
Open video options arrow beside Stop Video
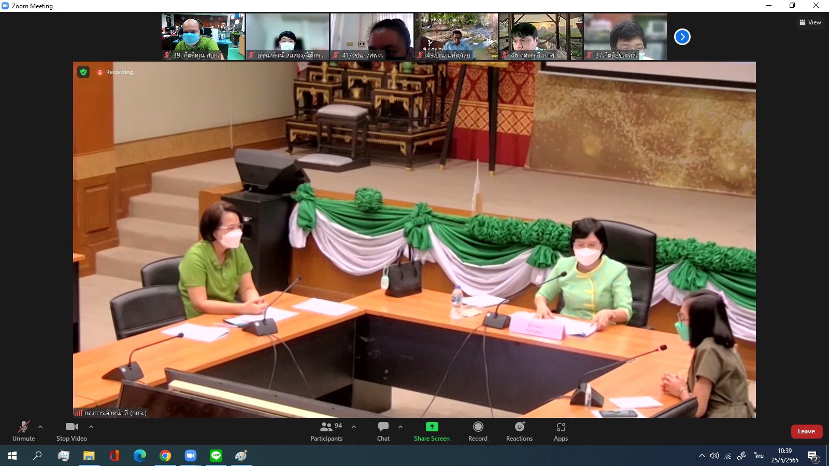pyautogui.click(x=91, y=427)
